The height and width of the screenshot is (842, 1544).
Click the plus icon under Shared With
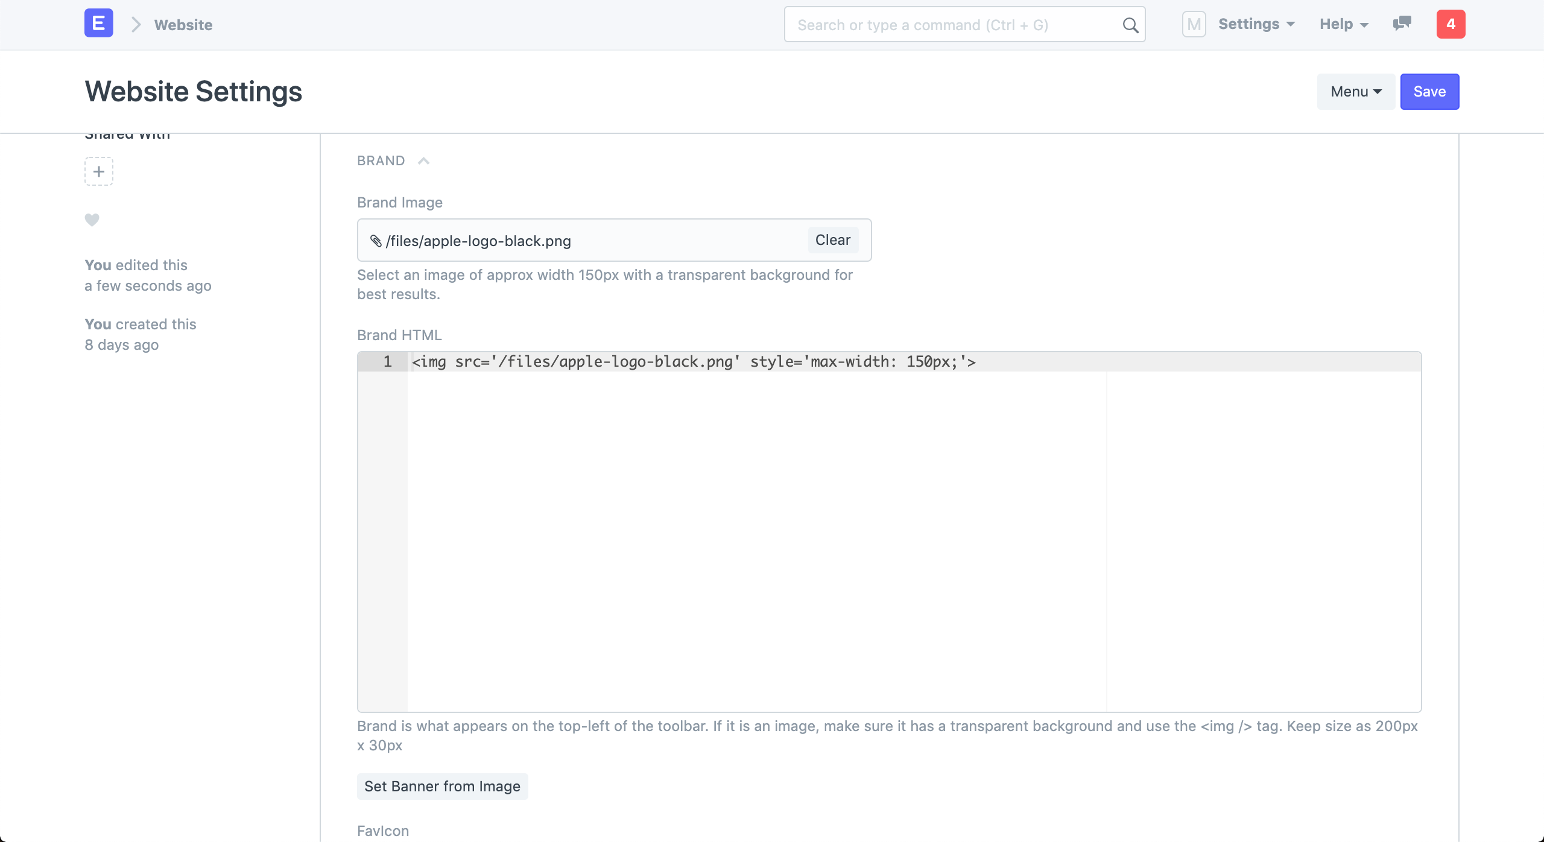pyautogui.click(x=99, y=171)
